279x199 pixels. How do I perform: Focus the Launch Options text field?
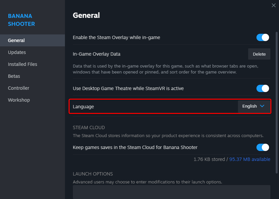pos(171,192)
